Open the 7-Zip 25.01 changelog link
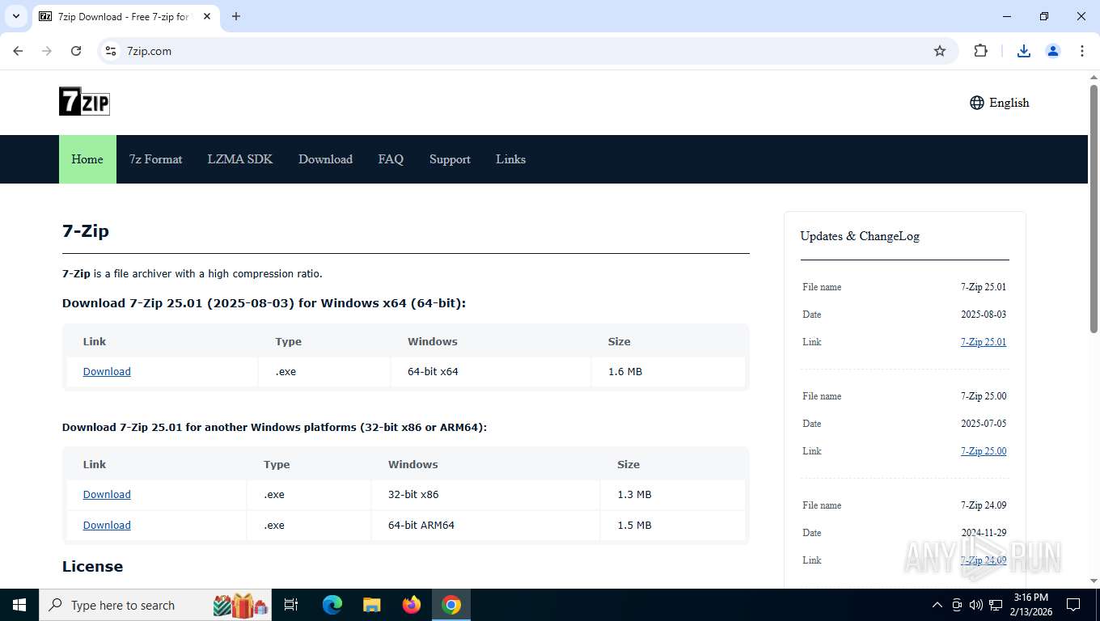The width and height of the screenshot is (1100, 621). 984,342
